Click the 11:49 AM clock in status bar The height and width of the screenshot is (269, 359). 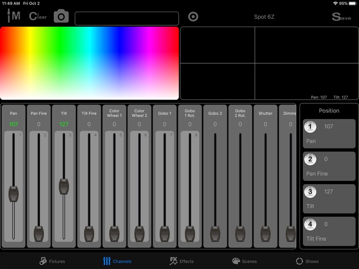(11, 3)
